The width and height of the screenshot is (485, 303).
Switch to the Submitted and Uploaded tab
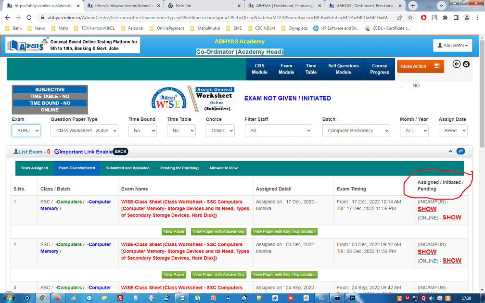point(128,168)
